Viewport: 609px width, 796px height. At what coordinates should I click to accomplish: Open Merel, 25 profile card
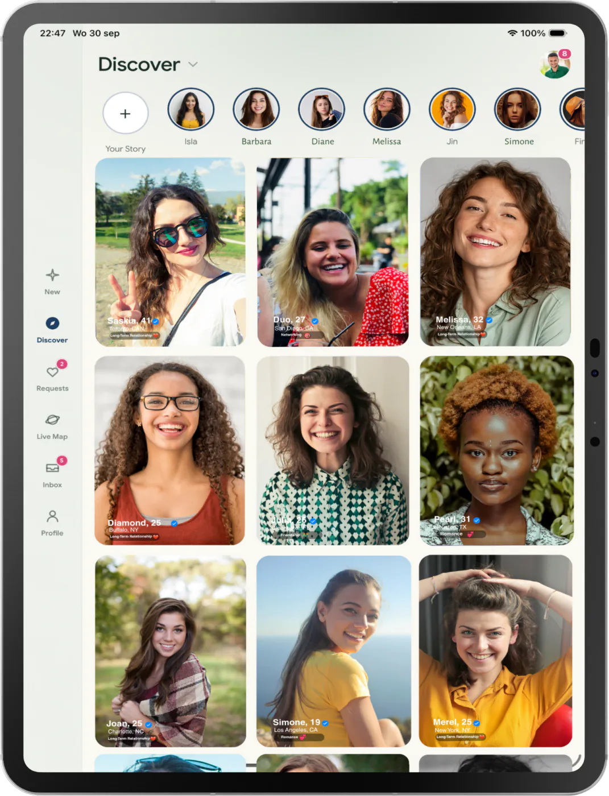pyautogui.click(x=495, y=651)
